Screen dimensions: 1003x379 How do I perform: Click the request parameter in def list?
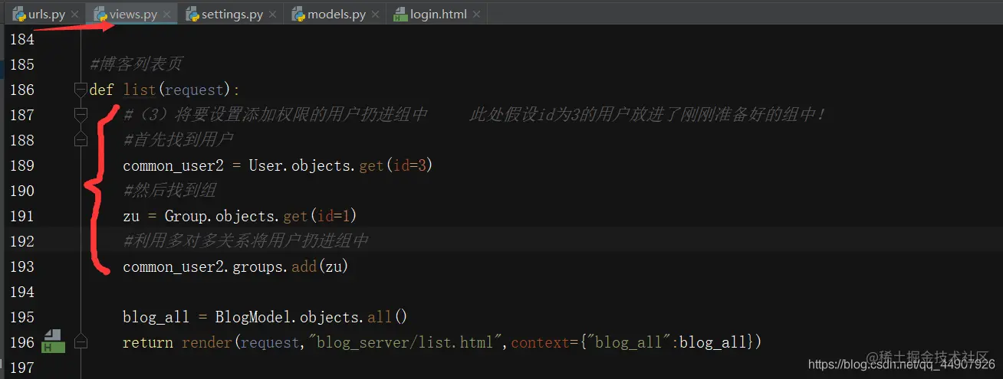[x=194, y=90]
